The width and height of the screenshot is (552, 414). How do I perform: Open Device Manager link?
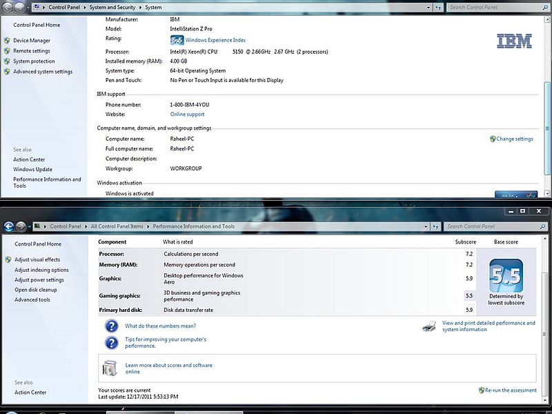[32, 41]
